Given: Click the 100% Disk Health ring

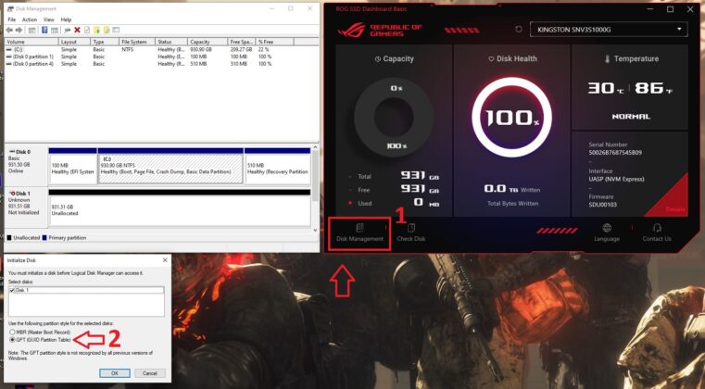Looking at the screenshot, I should coord(511,117).
